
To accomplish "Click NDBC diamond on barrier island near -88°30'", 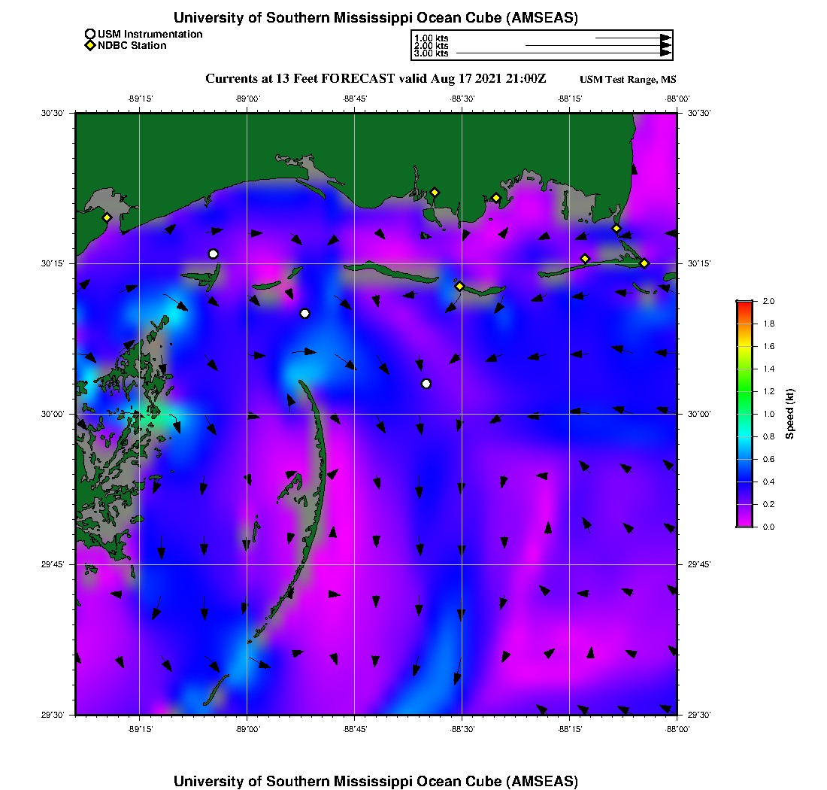I will pyautogui.click(x=459, y=286).
